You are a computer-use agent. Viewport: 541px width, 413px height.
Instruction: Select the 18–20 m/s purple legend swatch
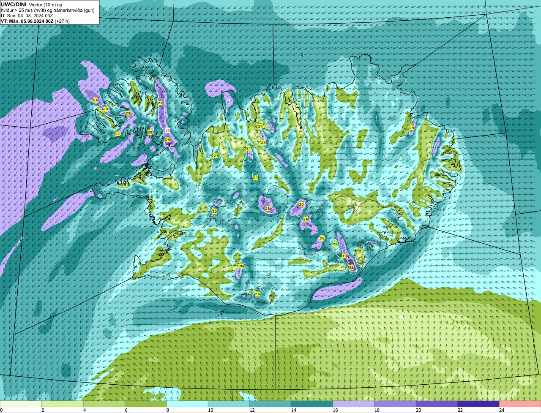coord(395,404)
